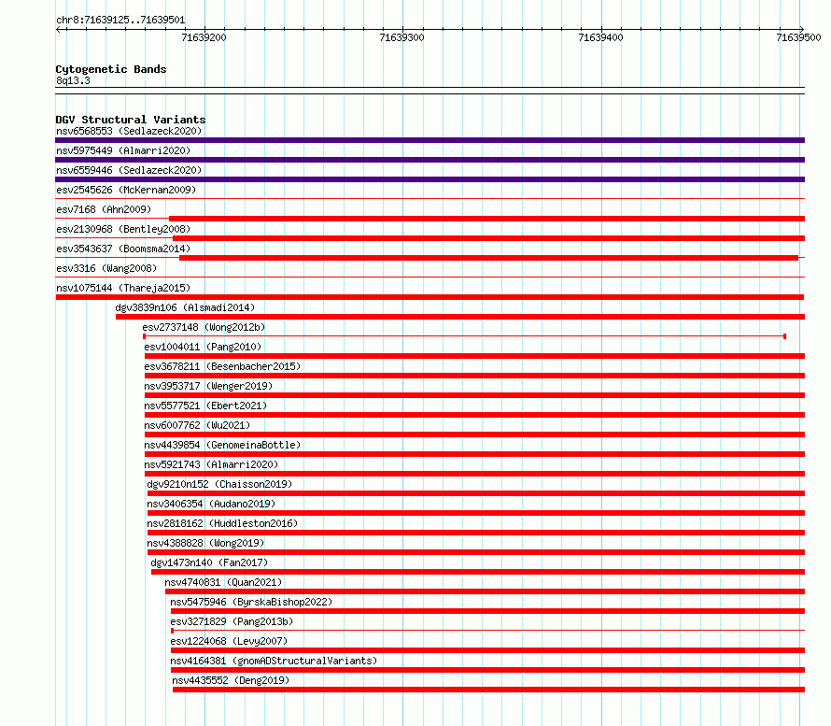Screen dimensions: 831x726
Task: Open variant esv1224068 (Levy2007)
Action: 229,641
